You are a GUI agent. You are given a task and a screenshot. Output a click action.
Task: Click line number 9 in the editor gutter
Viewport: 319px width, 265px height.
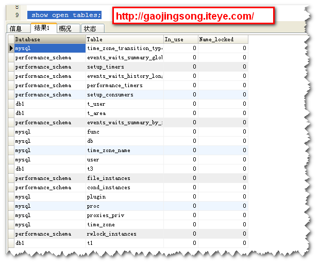click(17, 15)
